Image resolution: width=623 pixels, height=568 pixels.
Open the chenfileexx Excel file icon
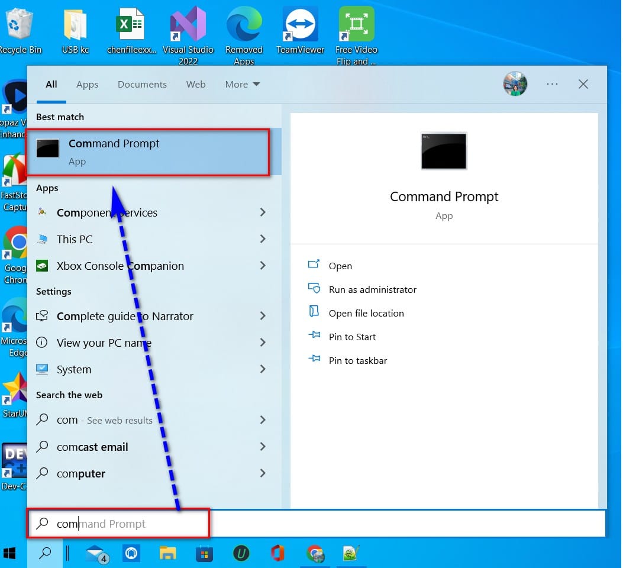(131, 31)
